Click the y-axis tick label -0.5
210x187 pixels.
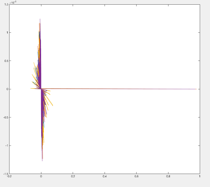click(6, 117)
